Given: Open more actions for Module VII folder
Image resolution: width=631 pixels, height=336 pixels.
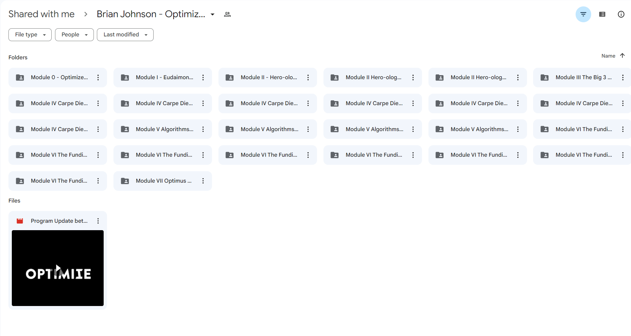Looking at the screenshot, I should [203, 181].
